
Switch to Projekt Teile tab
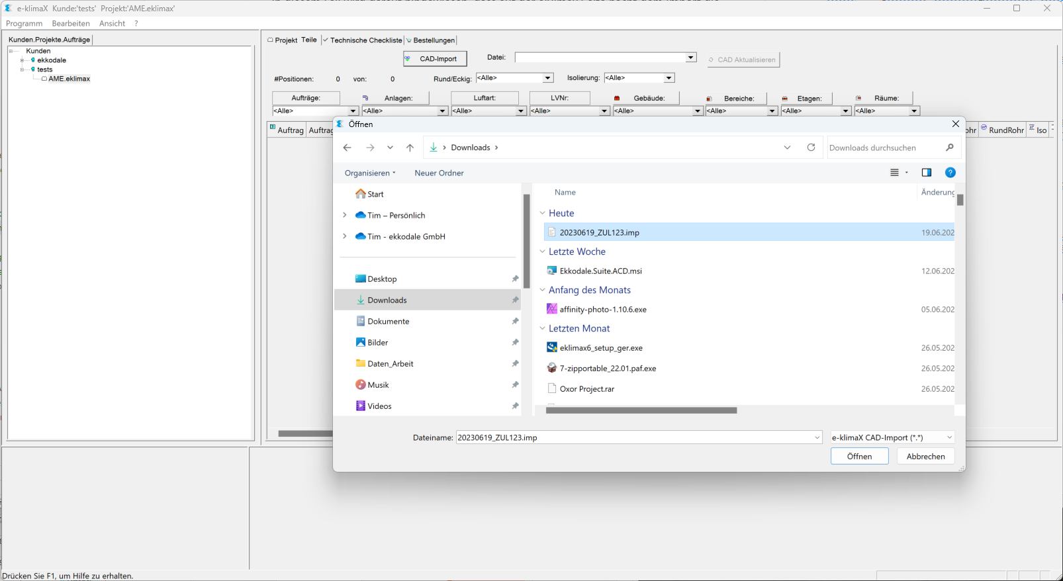click(293, 40)
